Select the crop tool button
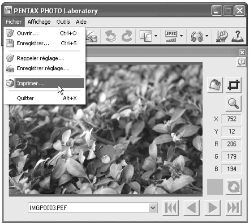 (233, 85)
